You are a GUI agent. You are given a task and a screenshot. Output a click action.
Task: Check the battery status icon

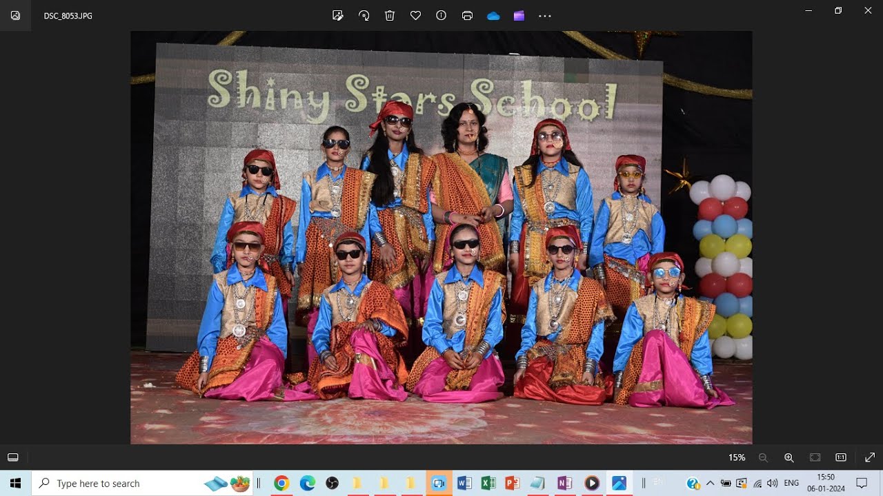click(x=726, y=483)
